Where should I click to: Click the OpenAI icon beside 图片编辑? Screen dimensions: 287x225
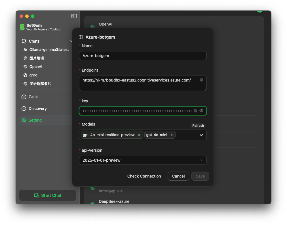(x=26, y=58)
